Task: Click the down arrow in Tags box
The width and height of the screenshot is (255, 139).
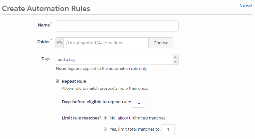Action: click(175, 62)
